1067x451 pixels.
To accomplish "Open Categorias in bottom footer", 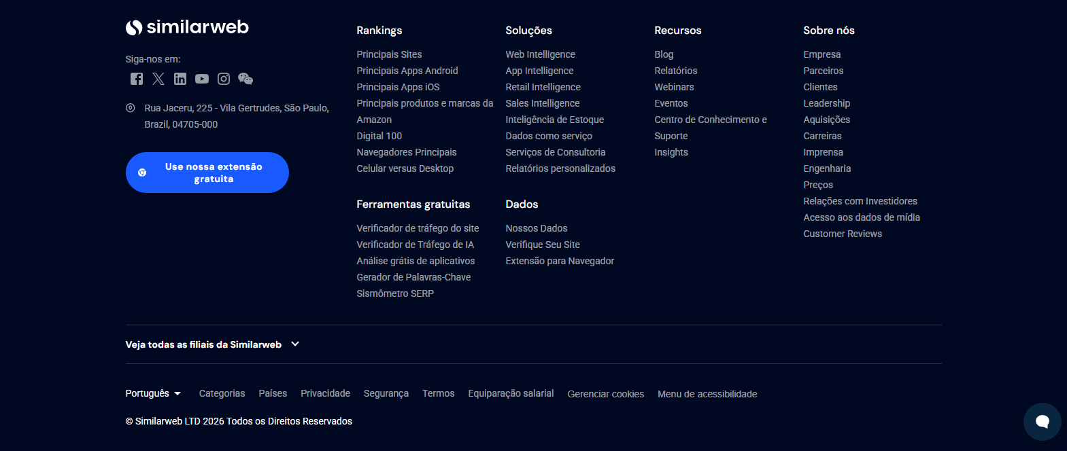I will pos(222,393).
